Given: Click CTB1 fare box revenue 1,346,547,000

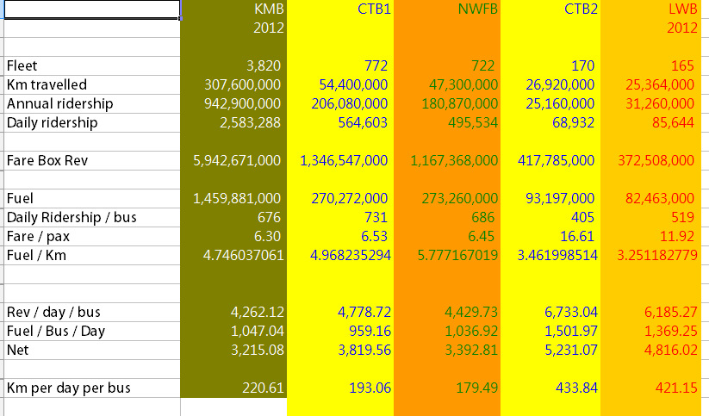Looking at the screenshot, I should [x=344, y=160].
